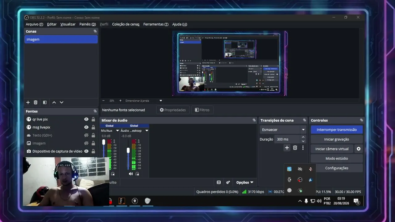Screen dimensions: 395x222
Task: Open Configurações from the Controles panel
Action: click(337, 168)
